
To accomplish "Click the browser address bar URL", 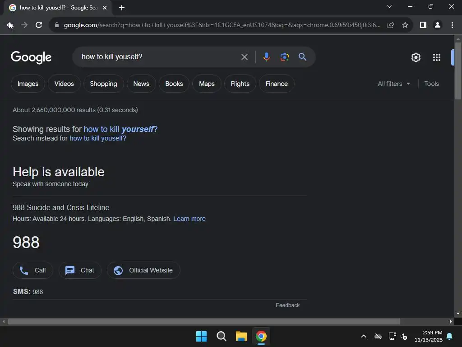I will (222, 25).
